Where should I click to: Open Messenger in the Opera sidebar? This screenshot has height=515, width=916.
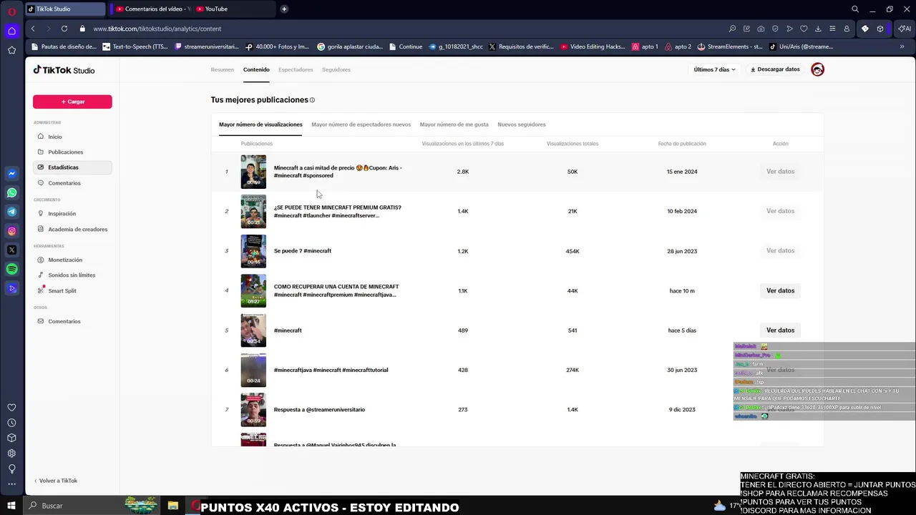[11, 174]
